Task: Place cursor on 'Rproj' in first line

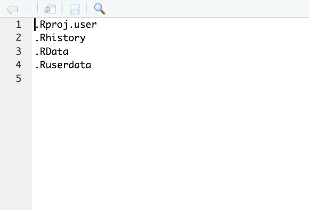Action: [x=54, y=25]
